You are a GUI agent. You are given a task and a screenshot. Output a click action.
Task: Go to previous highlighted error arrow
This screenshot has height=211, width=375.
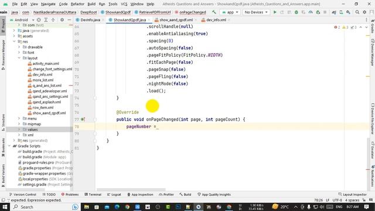tap(361, 28)
